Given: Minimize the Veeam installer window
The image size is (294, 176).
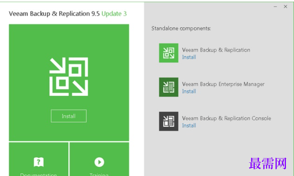Looking at the screenshot, I should coord(275,6).
